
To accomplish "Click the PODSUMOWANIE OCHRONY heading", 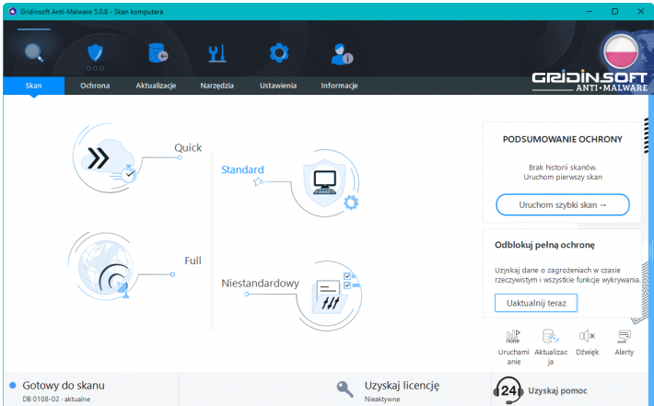I will pyautogui.click(x=562, y=139).
